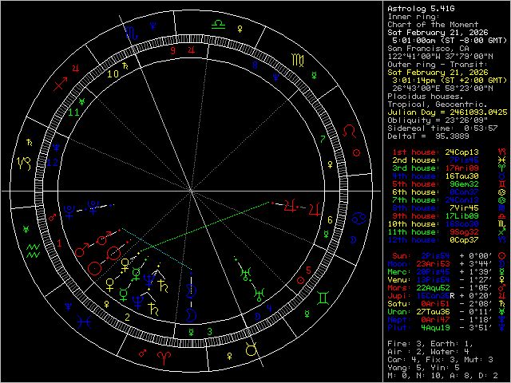The image size is (511, 383).
Task: Click the Astrolog 5.41G title text
Action: [418, 8]
